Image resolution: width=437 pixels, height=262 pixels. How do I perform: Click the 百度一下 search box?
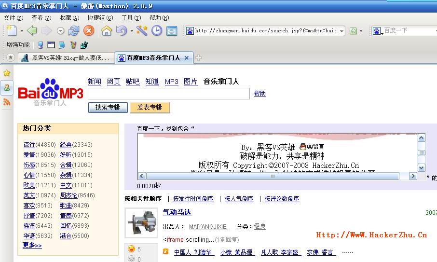(x=410, y=31)
